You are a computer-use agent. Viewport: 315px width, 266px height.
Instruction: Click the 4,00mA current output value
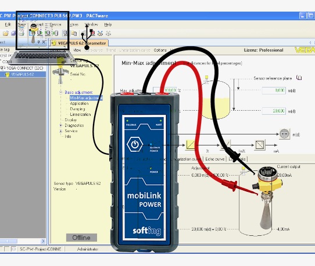pos(283,229)
